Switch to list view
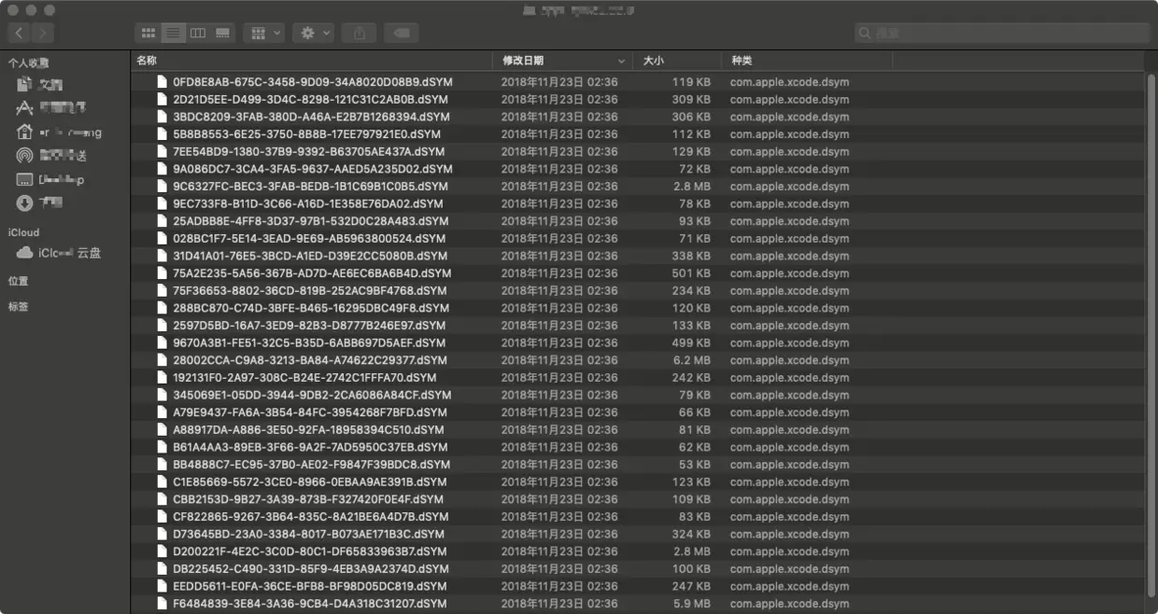This screenshot has width=1158, height=614. pos(173,33)
